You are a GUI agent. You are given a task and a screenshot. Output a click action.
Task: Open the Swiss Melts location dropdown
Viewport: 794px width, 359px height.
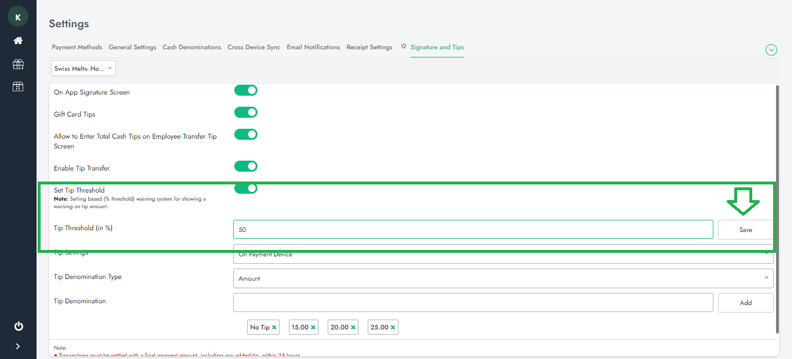point(84,68)
